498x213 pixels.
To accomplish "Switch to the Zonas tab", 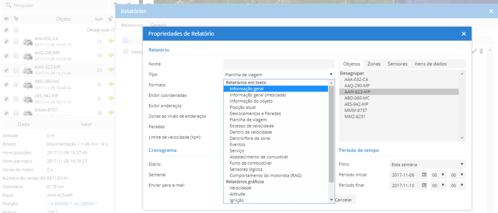I will point(373,64).
